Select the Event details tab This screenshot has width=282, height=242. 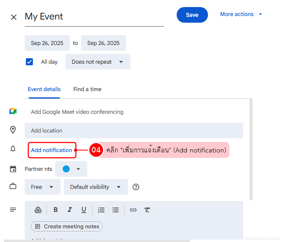coord(44,89)
